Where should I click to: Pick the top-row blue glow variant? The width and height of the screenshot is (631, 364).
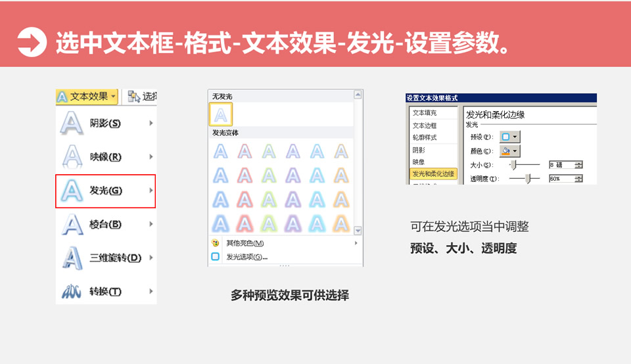point(221,152)
